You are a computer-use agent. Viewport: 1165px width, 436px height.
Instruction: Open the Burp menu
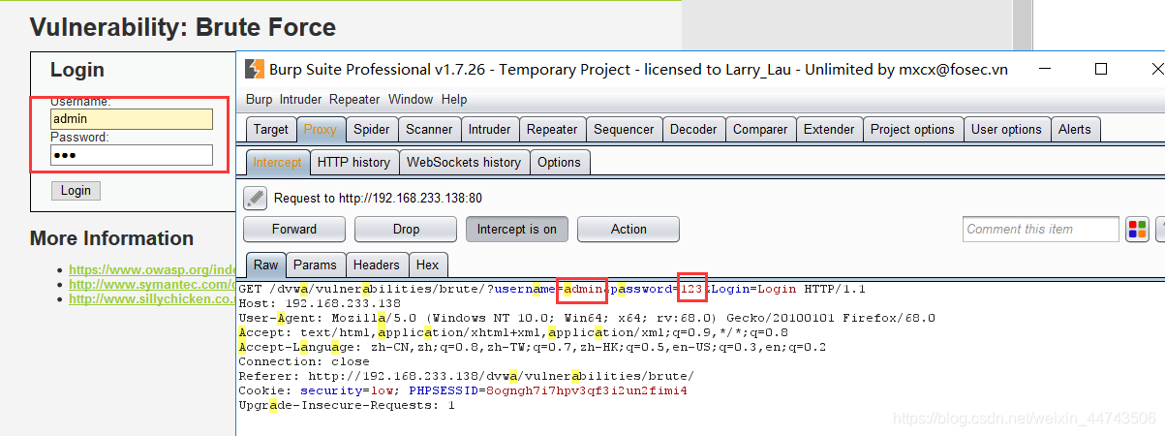[x=259, y=99]
